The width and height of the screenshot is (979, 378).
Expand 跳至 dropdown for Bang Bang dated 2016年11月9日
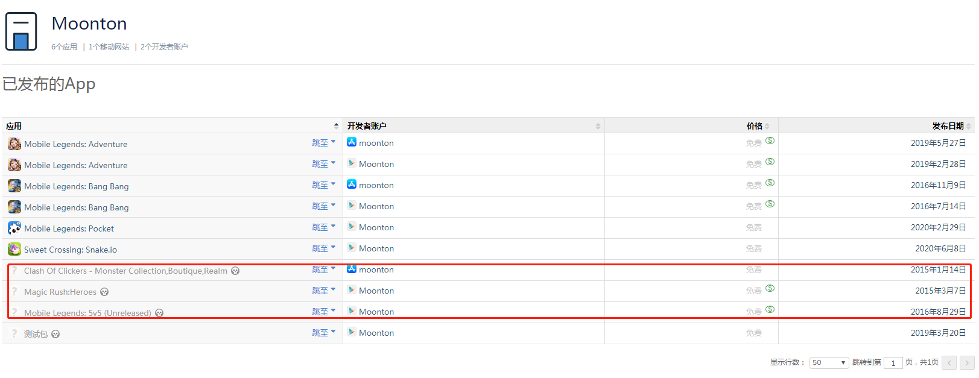(x=324, y=186)
